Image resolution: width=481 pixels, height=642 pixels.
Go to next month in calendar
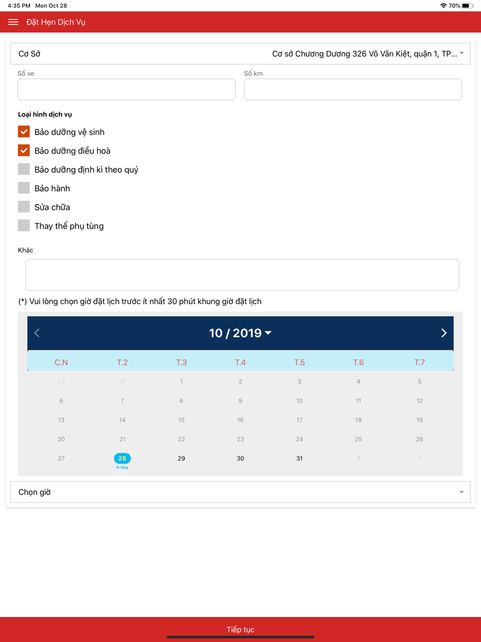[x=444, y=333]
